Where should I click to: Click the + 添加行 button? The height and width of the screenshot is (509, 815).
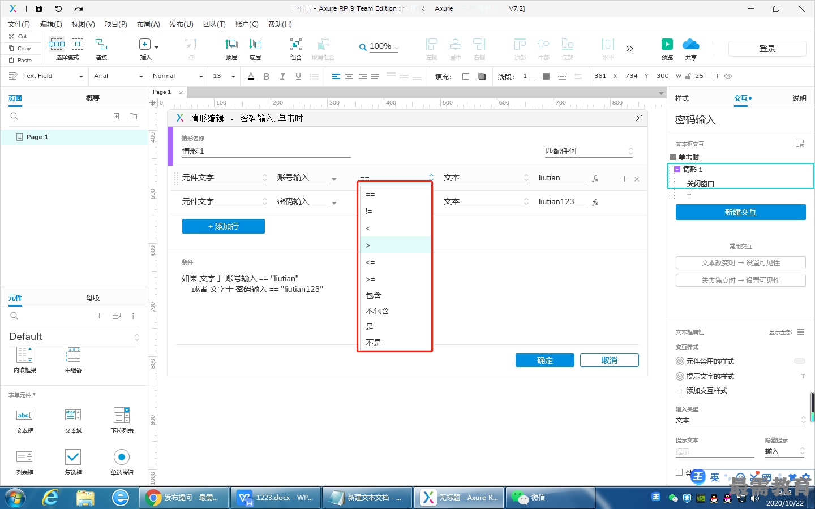point(224,226)
